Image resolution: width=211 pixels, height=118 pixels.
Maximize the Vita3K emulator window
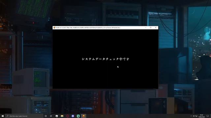[151, 28]
